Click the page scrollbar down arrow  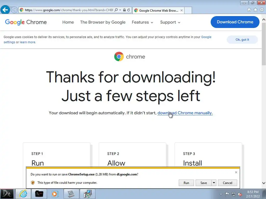point(264,183)
